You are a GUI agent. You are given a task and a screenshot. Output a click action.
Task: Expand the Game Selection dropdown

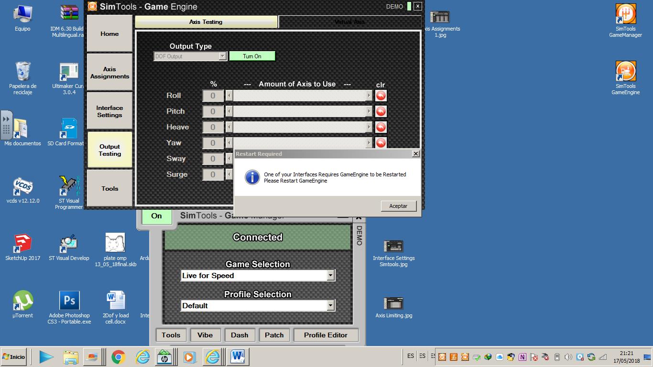(x=330, y=276)
